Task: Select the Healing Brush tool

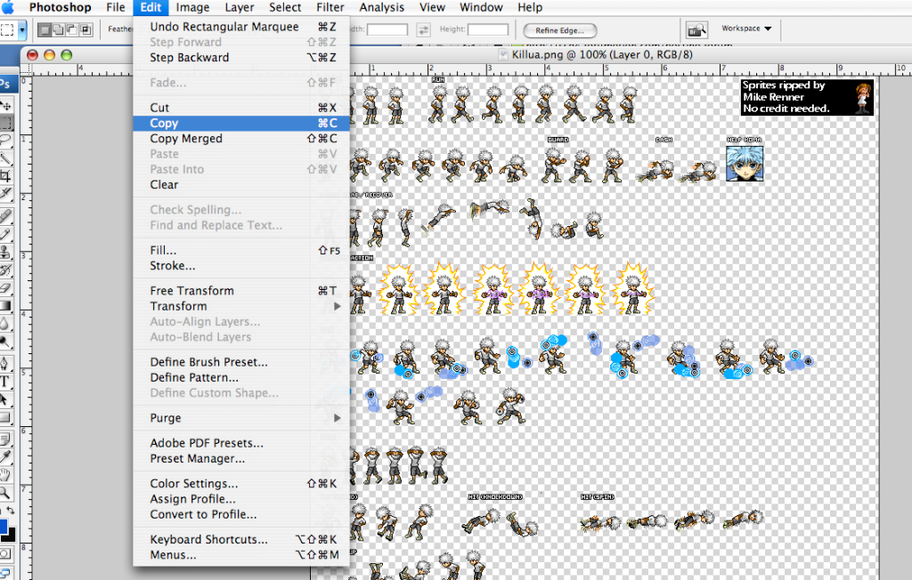Action: 6,216
